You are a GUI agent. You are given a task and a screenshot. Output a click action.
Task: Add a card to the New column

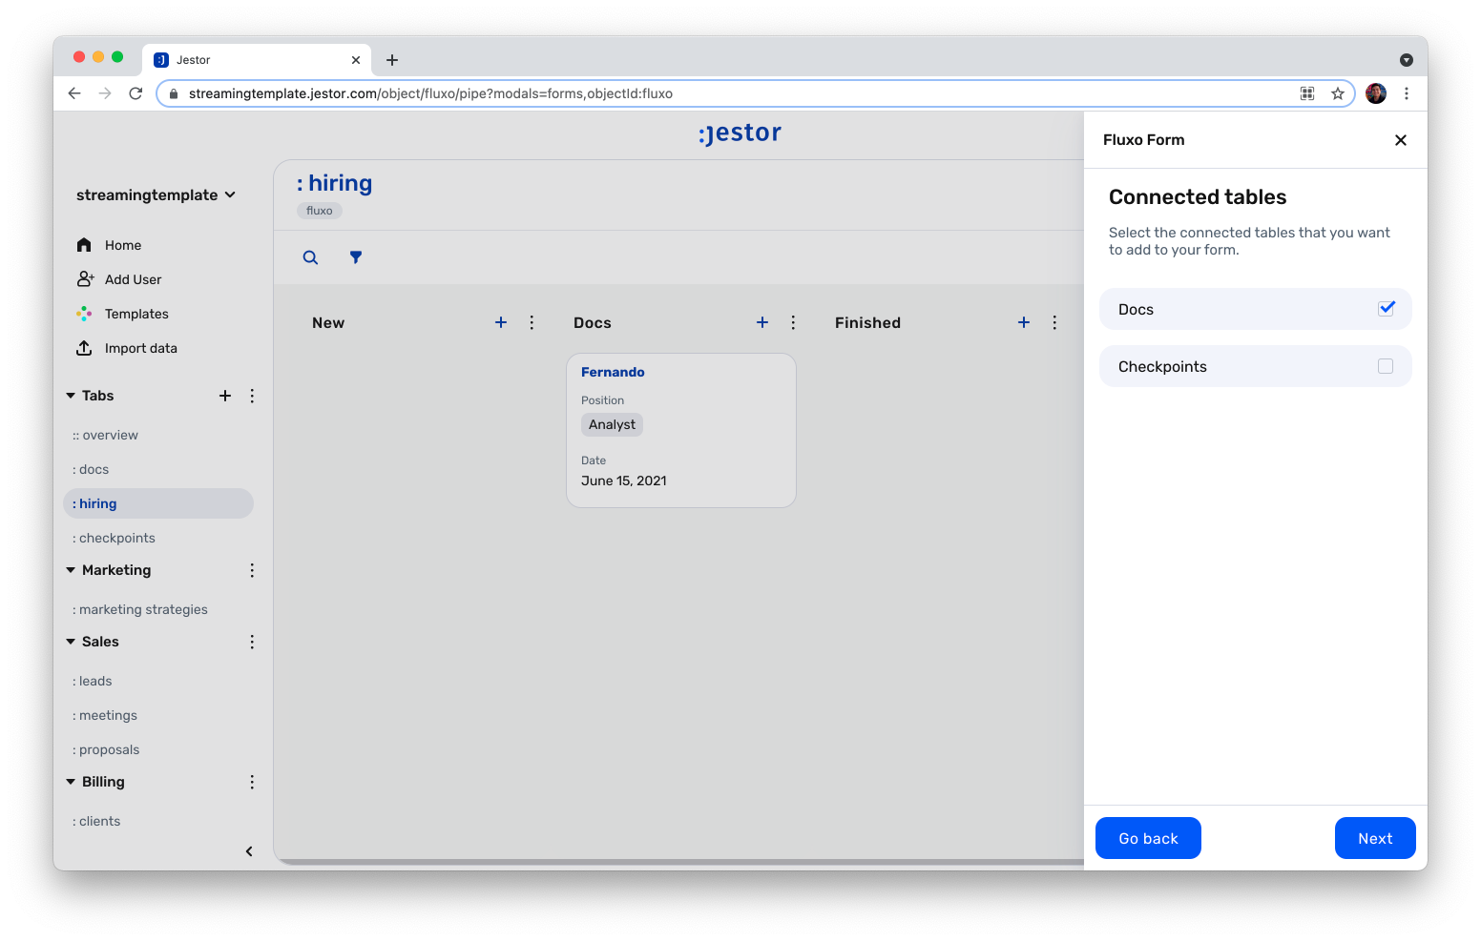501,322
